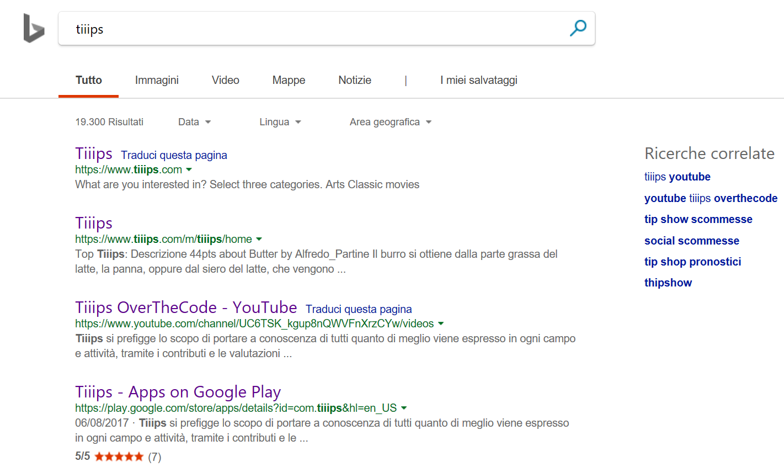Expand the Area geografica dropdown
The image size is (784, 467).
point(390,122)
